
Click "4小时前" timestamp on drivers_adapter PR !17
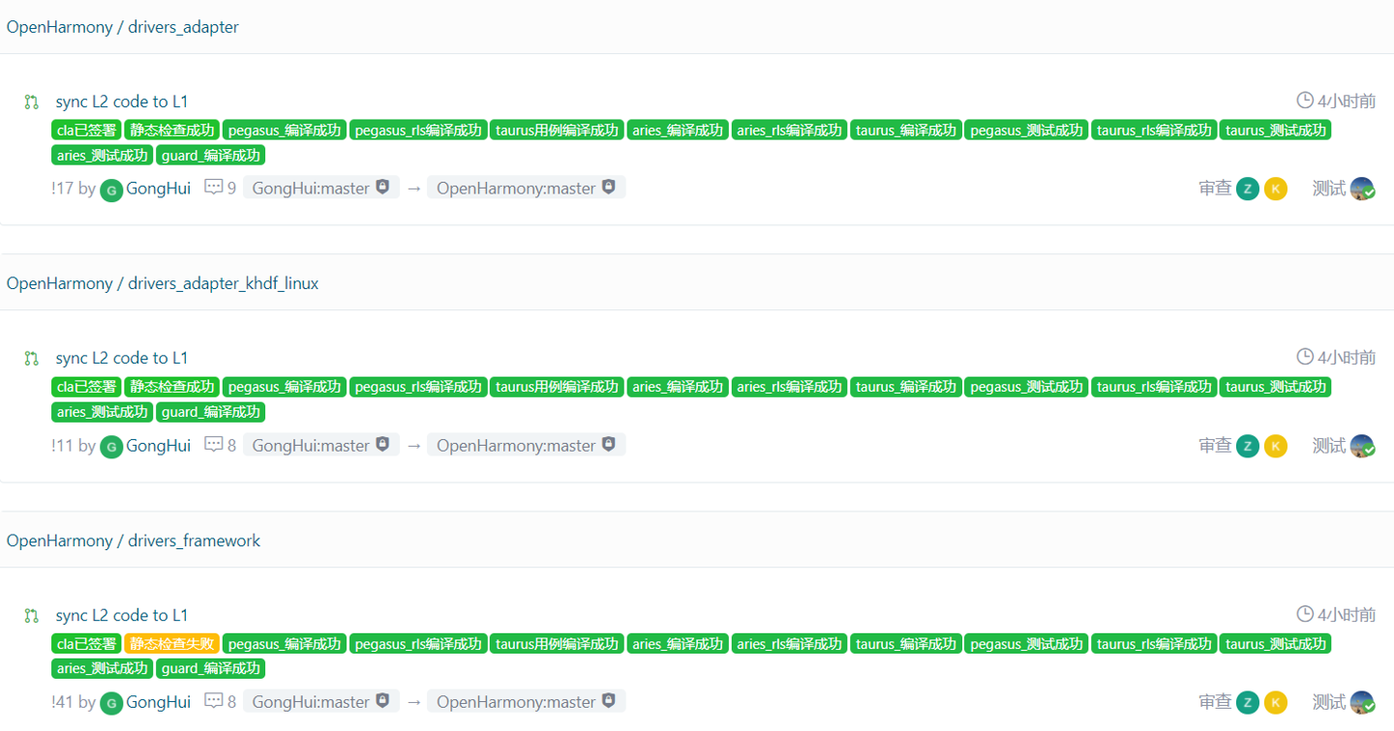[x=1347, y=101]
